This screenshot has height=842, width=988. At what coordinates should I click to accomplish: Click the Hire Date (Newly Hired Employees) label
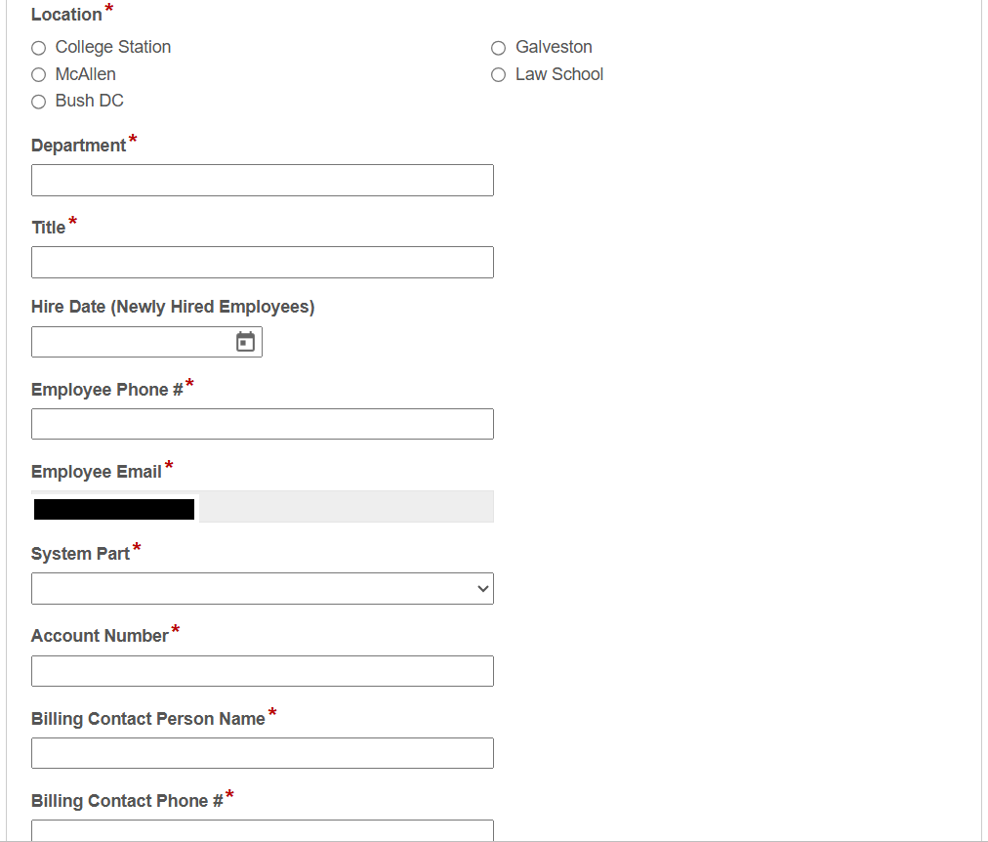172,306
